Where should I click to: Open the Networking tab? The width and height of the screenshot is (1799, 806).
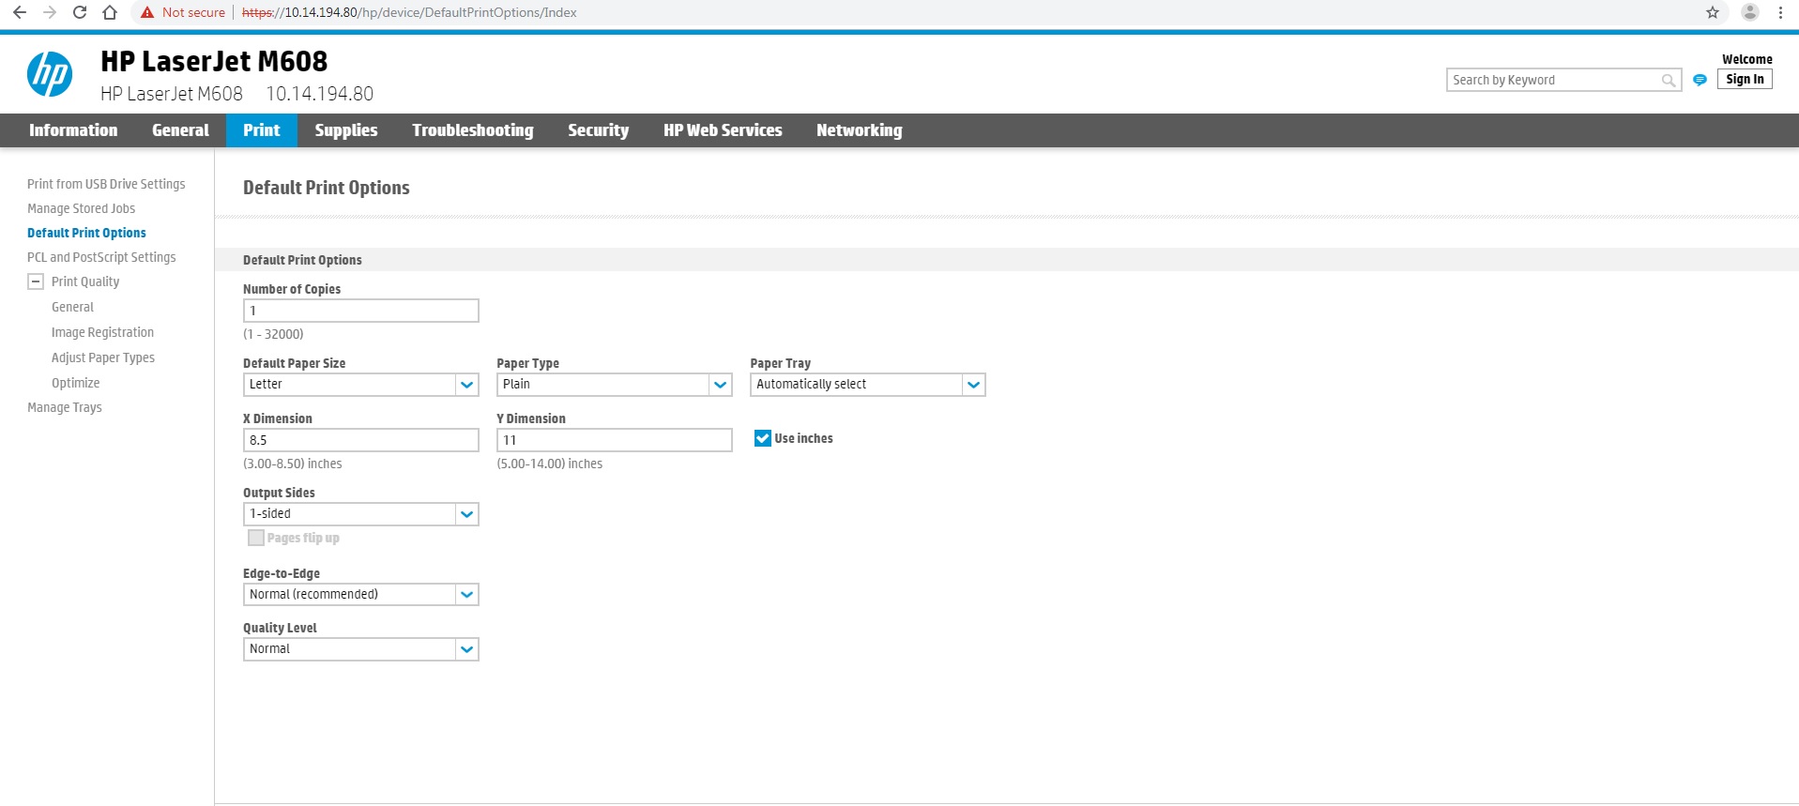coord(860,130)
